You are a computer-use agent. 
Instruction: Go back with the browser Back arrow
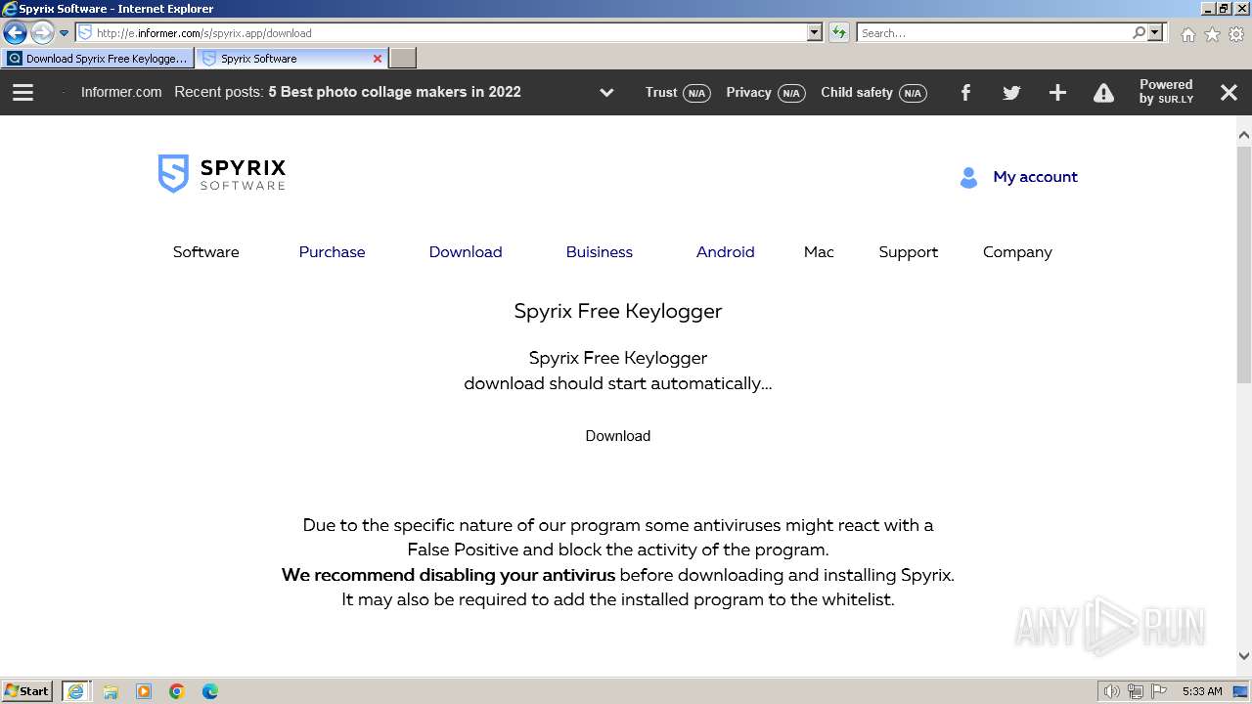click(15, 32)
